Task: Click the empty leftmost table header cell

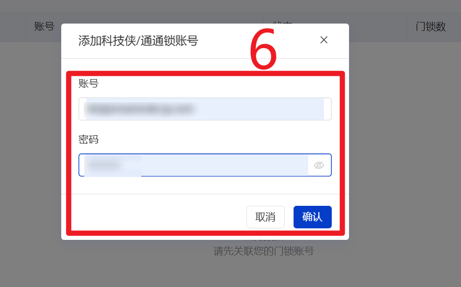Action: [13, 27]
